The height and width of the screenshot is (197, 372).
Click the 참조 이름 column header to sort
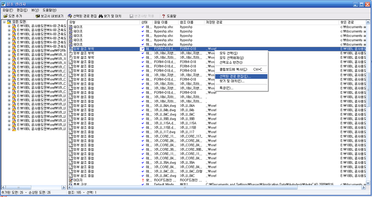(191, 22)
